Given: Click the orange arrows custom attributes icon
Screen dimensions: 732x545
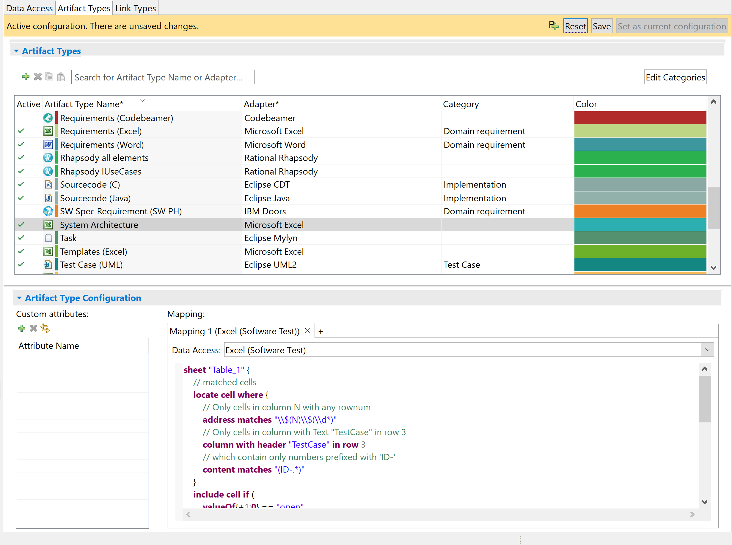Looking at the screenshot, I should coord(45,328).
